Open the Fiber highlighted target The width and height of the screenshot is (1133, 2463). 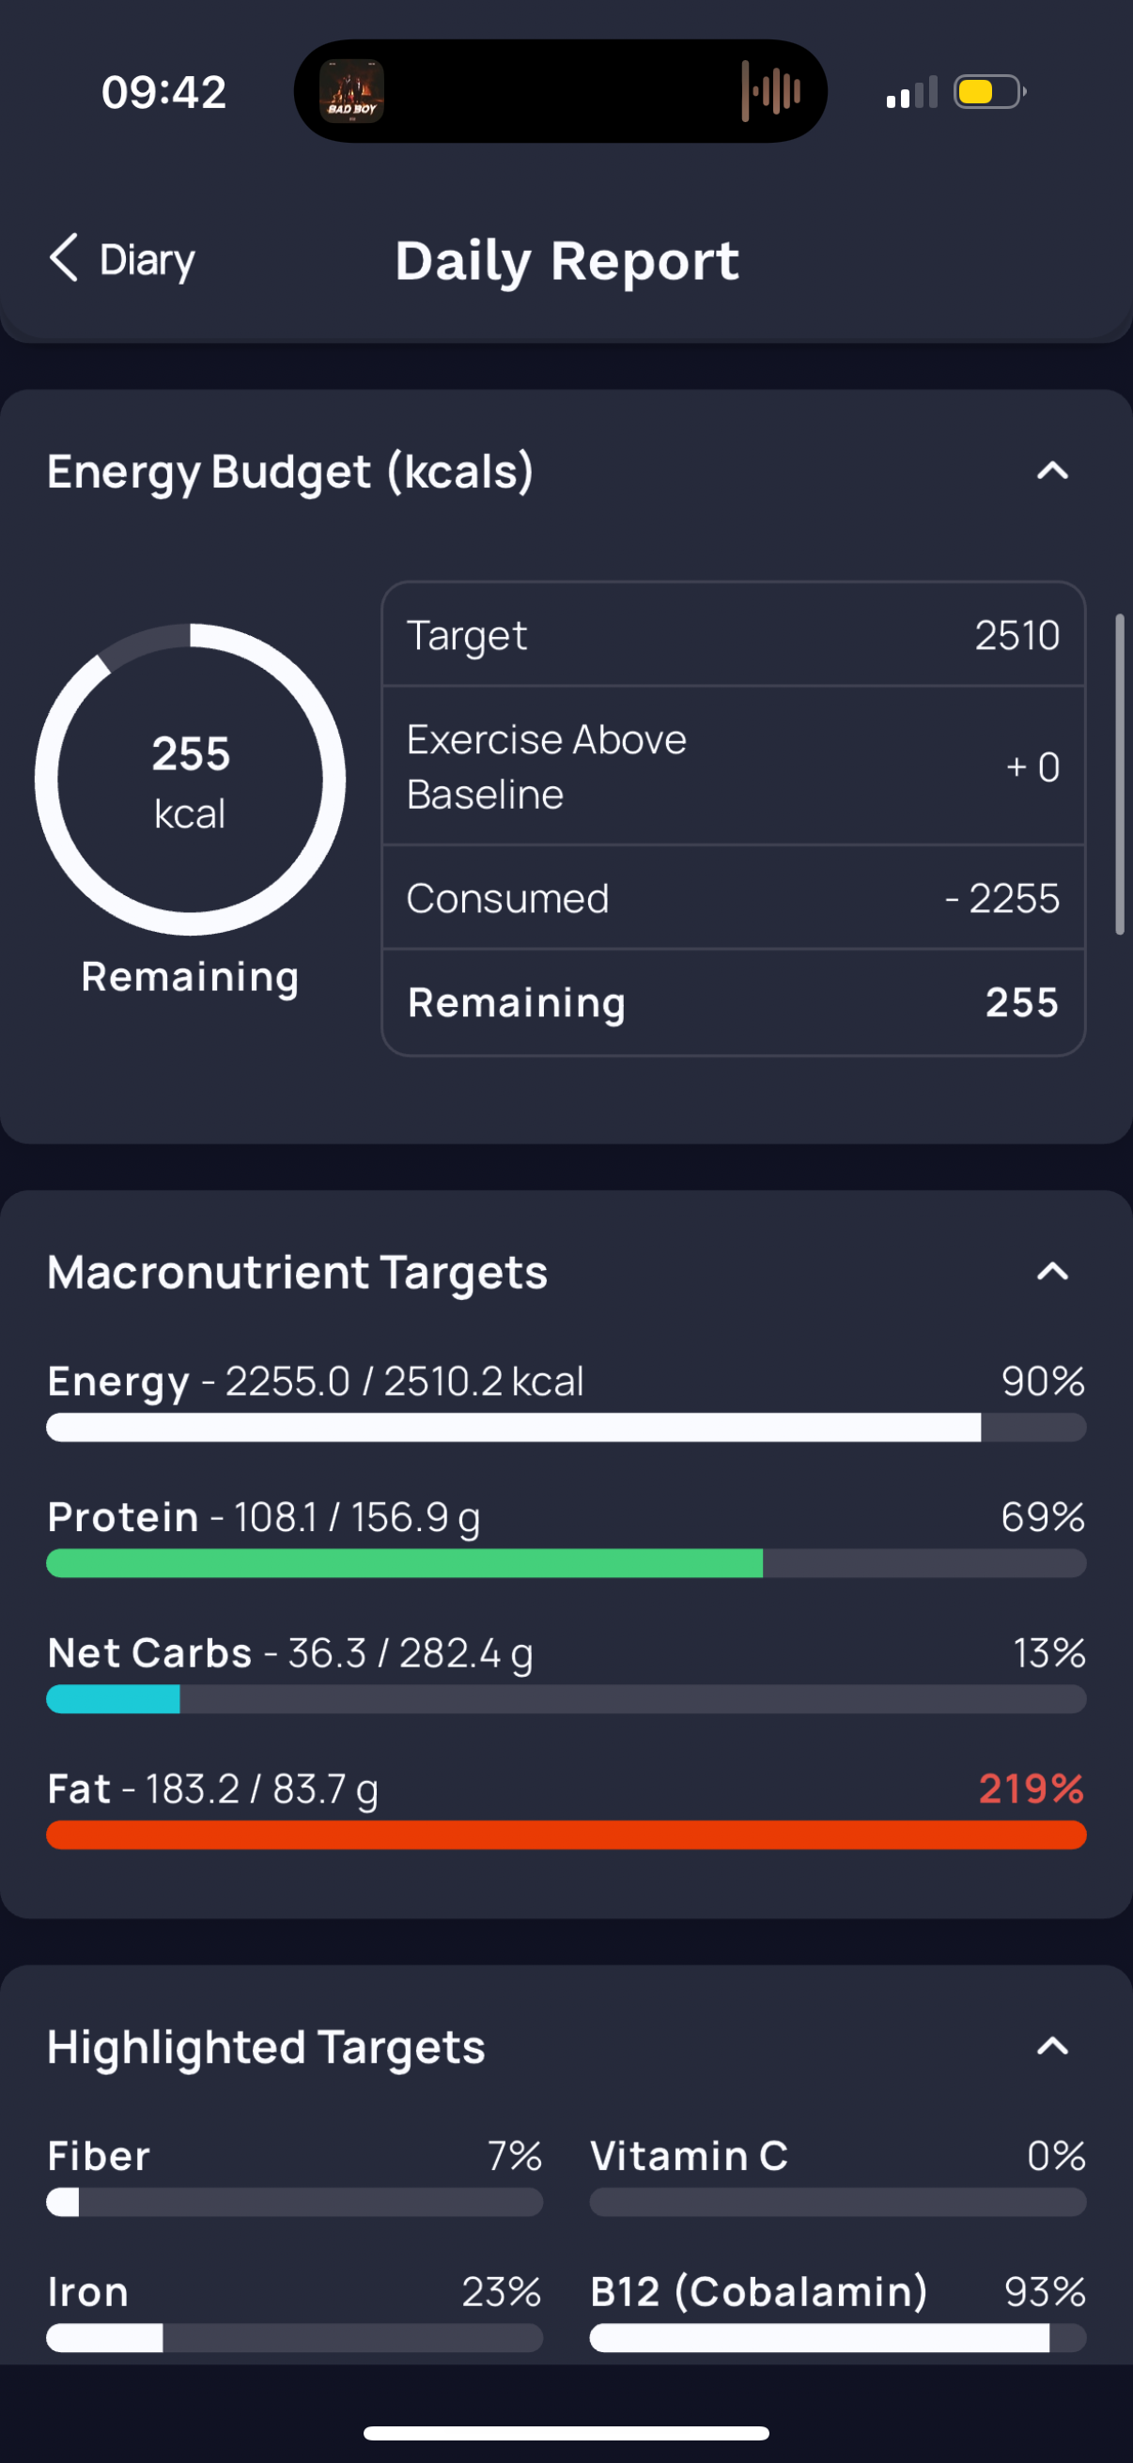click(294, 2176)
